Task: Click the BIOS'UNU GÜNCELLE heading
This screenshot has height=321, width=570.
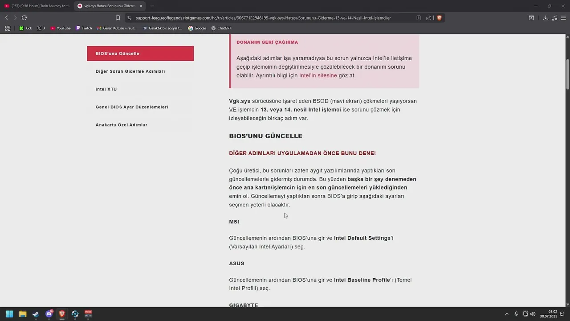Action: coord(265,136)
